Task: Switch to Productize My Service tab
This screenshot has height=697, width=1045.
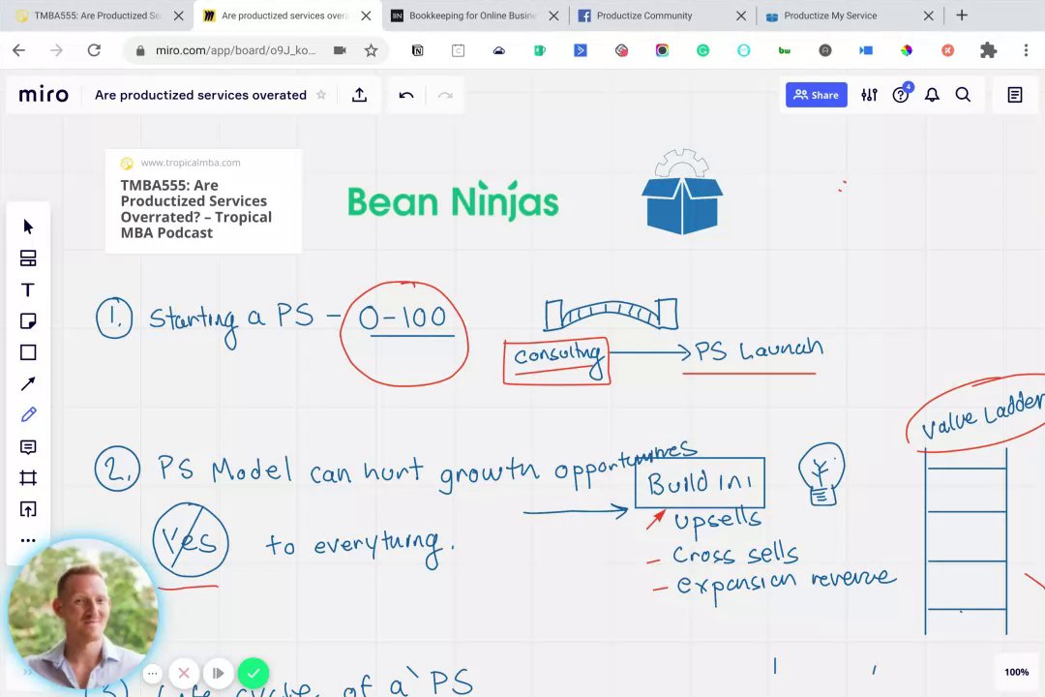Action: click(x=830, y=15)
